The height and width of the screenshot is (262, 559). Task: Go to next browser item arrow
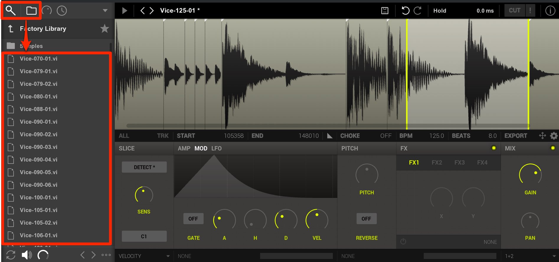pos(94,255)
